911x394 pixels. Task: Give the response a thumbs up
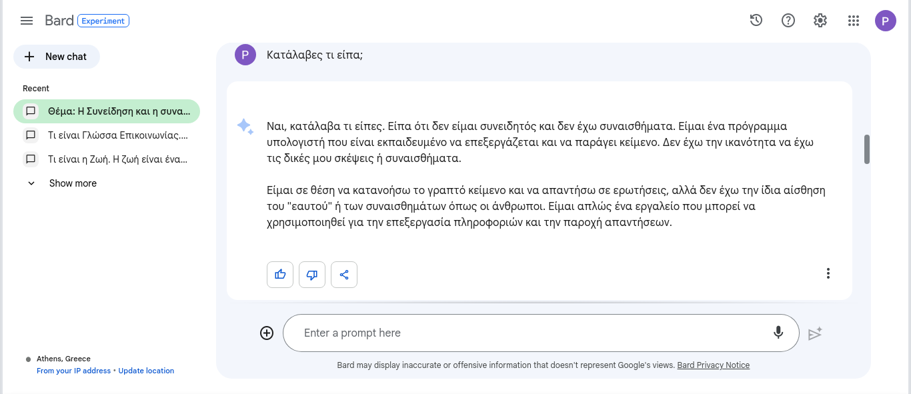[x=280, y=274]
